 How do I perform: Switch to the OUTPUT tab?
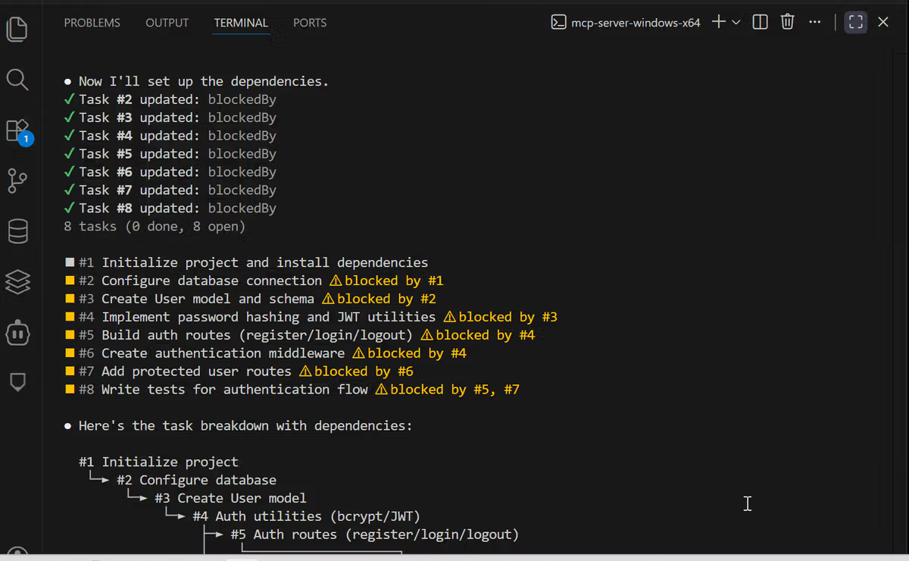coord(167,23)
